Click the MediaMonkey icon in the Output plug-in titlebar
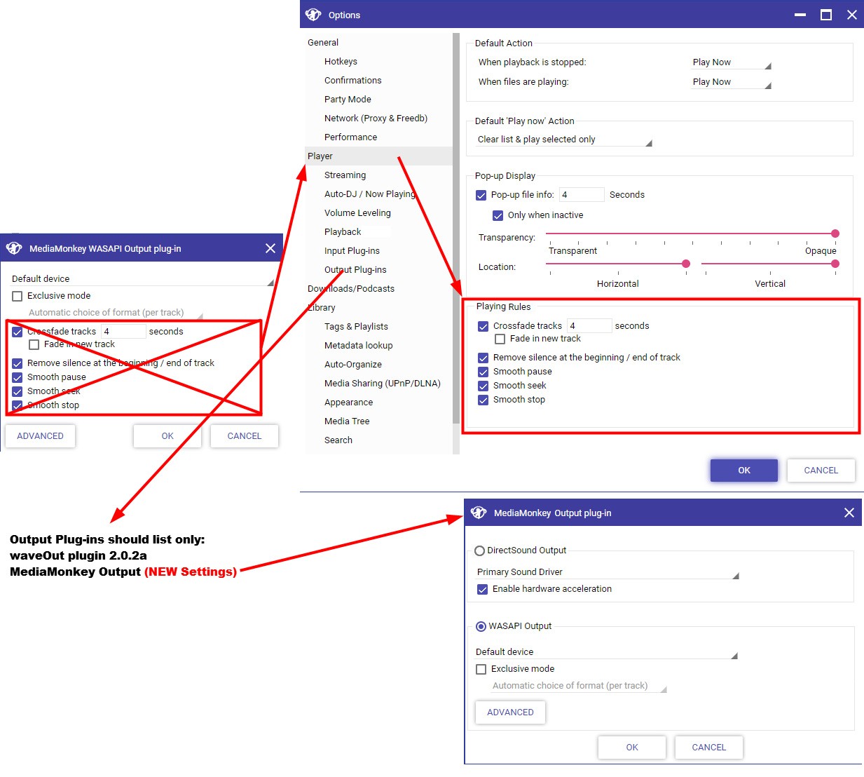864x777 pixels. click(x=479, y=513)
